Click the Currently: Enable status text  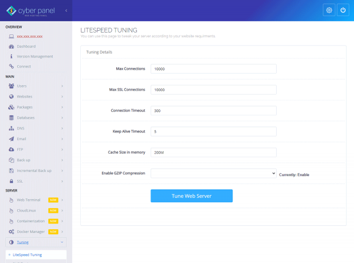(x=294, y=174)
